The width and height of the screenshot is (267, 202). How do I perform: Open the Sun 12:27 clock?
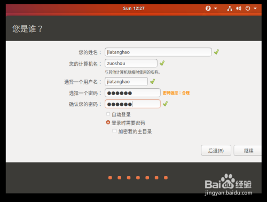pos(133,9)
